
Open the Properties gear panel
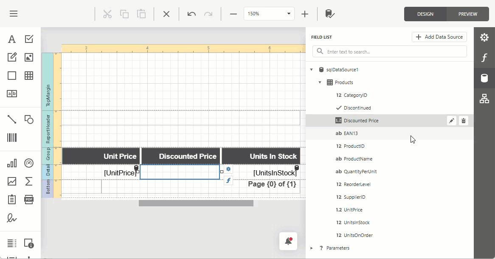click(x=484, y=37)
